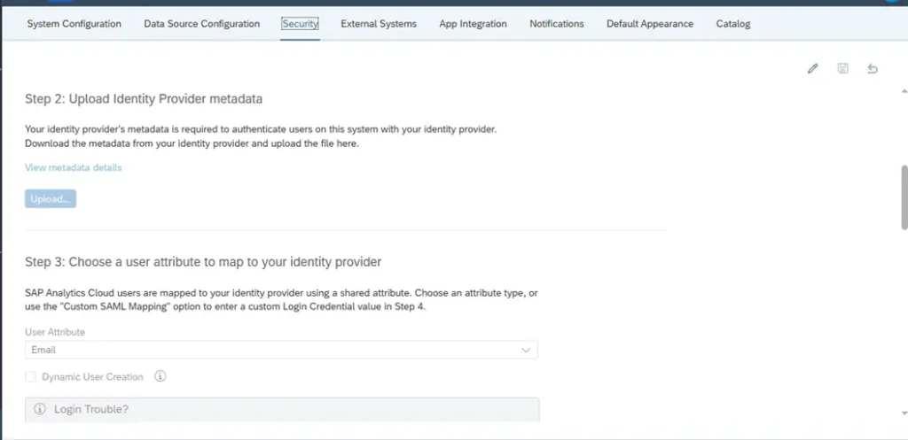The width and height of the screenshot is (908, 440).
Task: Click info icon beside Dynamic User Creation
Action: coord(160,376)
